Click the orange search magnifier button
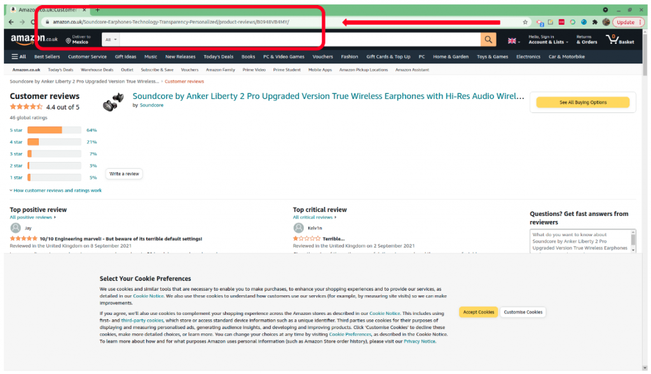The width and height of the screenshot is (651, 374). pos(488,40)
